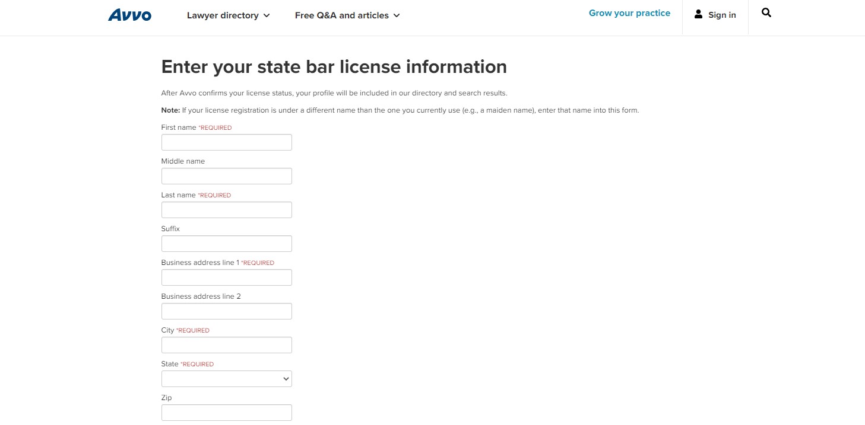Image resolution: width=865 pixels, height=425 pixels.
Task: Expand the Lawyer directory menu
Action: point(229,15)
